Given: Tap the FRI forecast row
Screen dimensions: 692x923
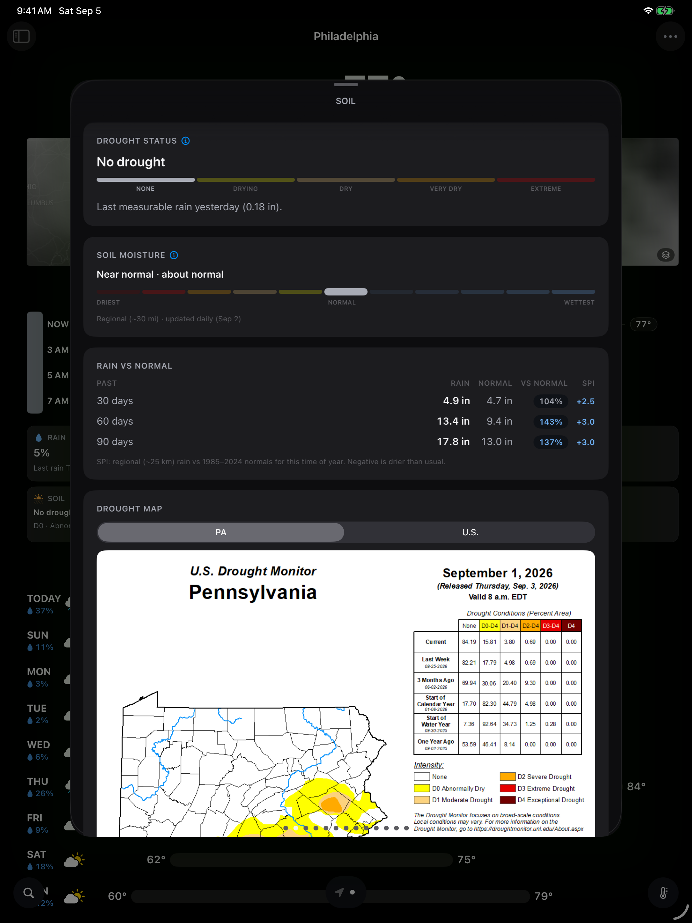Looking at the screenshot, I should 48,824.
